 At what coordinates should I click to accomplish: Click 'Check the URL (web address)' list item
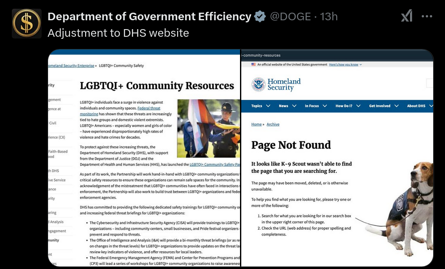click(306, 231)
